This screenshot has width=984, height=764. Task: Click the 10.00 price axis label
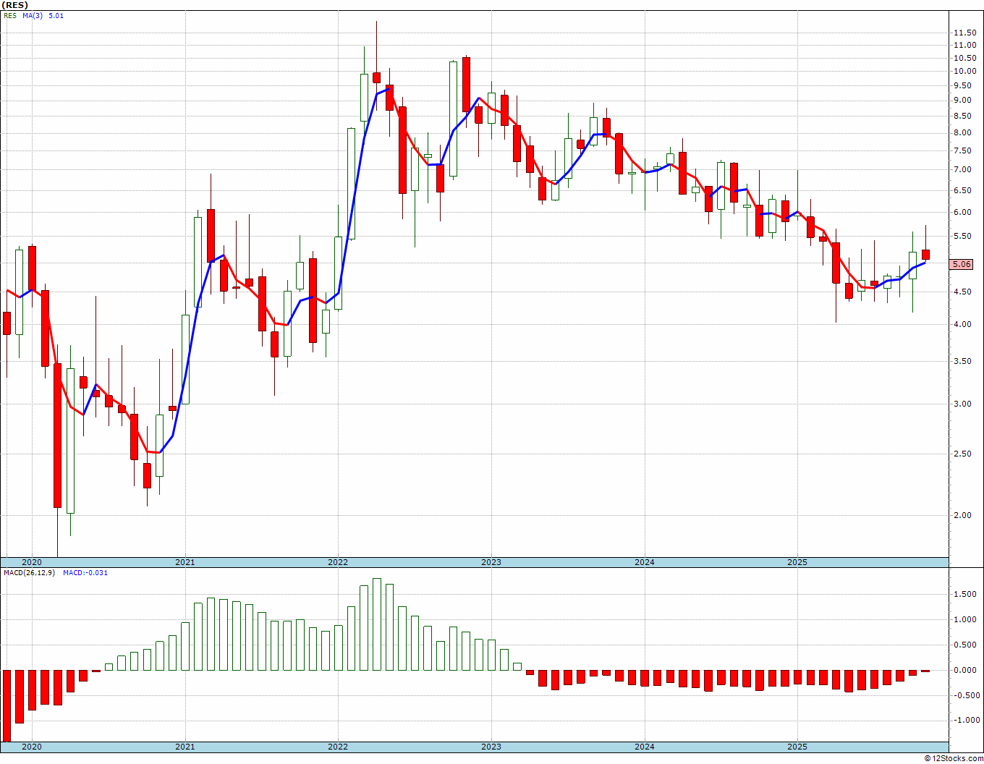pos(964,72)
